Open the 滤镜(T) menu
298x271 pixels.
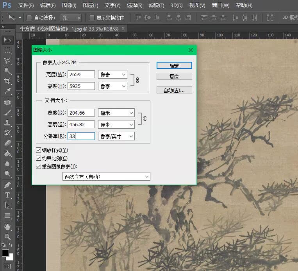[x=157, y=5]
